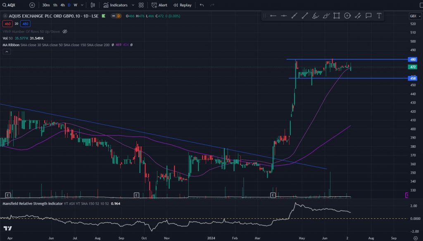The image size is (423, 241).
Task: Select the callout comment drawing tool
Action: pyautogui.click(x=368, y=16)
